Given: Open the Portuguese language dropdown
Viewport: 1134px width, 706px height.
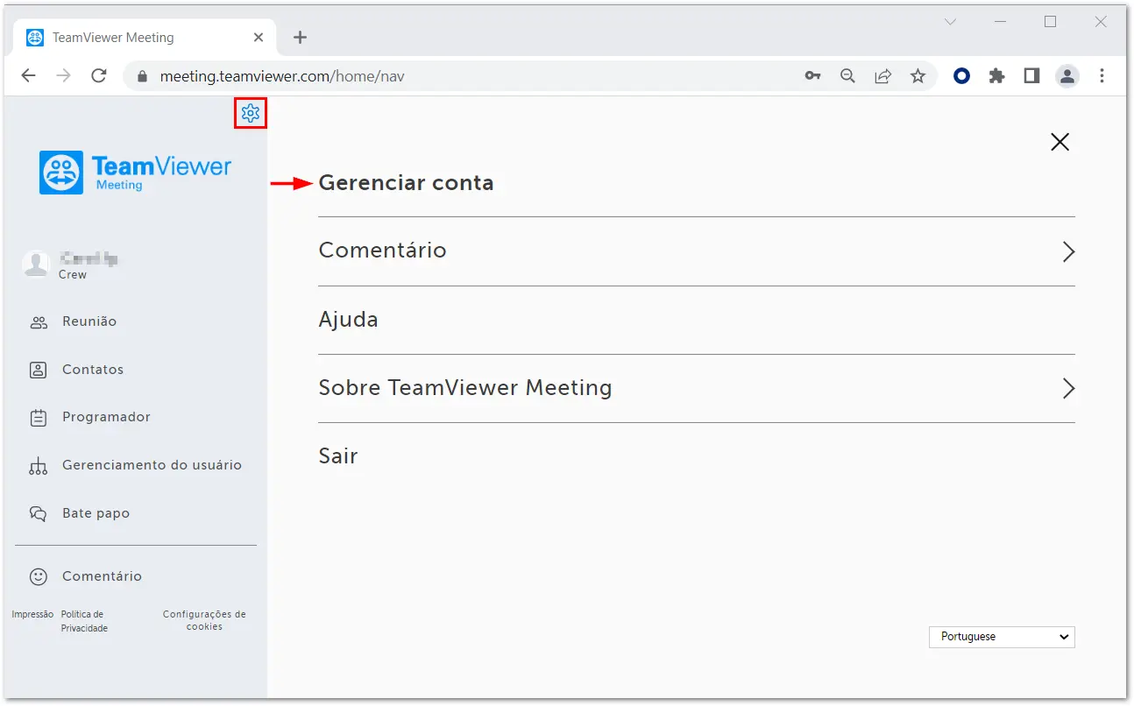Looking at the screenshot, I should click(1002, 637).
